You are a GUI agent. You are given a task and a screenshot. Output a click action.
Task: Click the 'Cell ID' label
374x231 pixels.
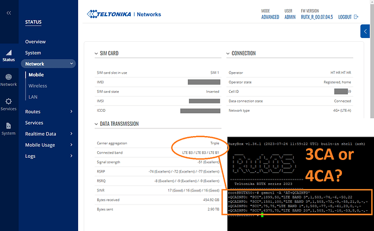click(233, 92)
